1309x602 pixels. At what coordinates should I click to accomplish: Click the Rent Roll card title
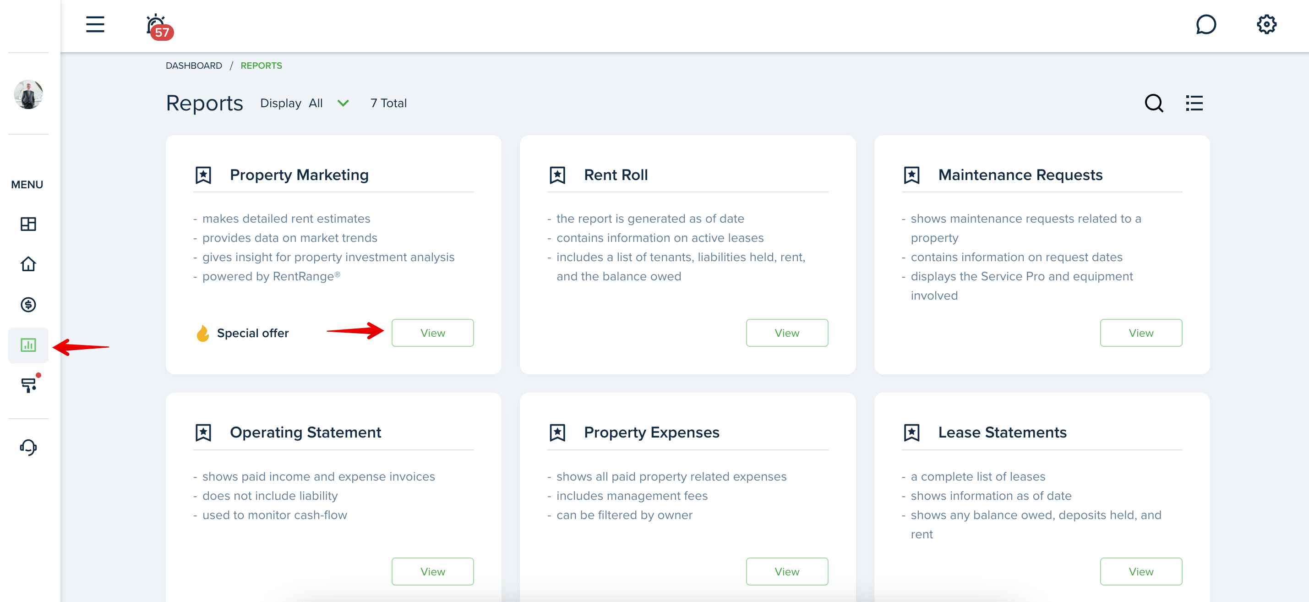[x=616, y=175]
